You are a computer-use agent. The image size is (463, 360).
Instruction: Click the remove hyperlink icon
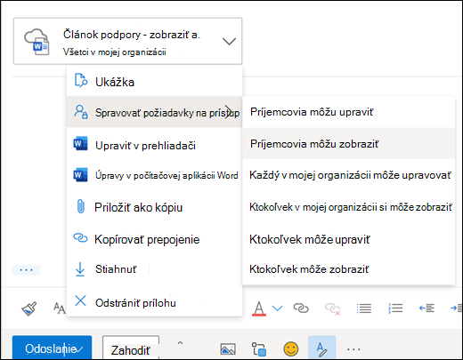click(332, 308)
